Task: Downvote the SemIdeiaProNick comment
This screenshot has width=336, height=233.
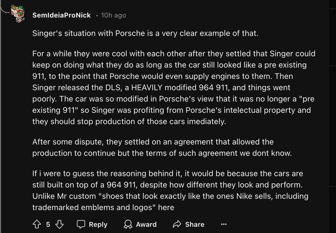Action: tap(60, 224)
